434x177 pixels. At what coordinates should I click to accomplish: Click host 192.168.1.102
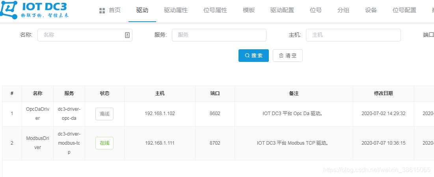[x=160, y=114]
